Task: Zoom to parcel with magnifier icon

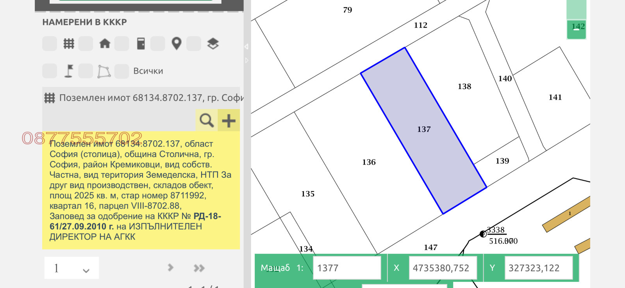Action: click(206, 120)
